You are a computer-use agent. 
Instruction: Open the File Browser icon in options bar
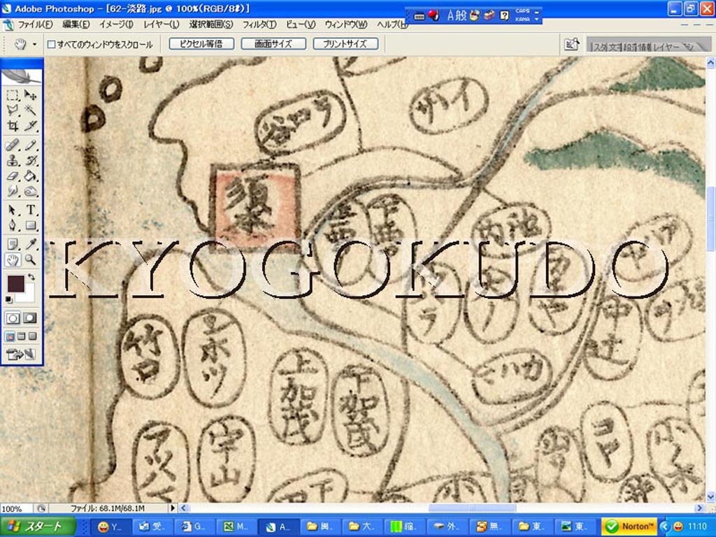click(572, 44)
